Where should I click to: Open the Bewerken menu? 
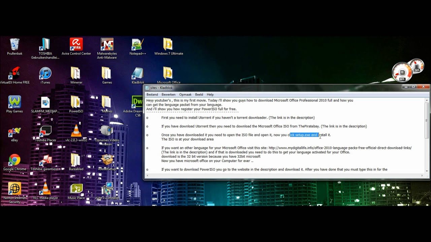click(168, 95)
